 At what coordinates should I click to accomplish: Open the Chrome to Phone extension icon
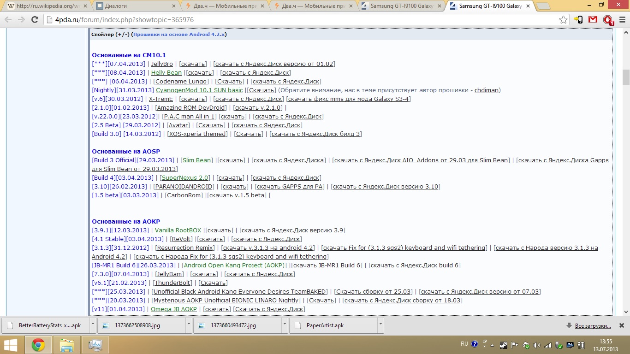tap(579, 20)
